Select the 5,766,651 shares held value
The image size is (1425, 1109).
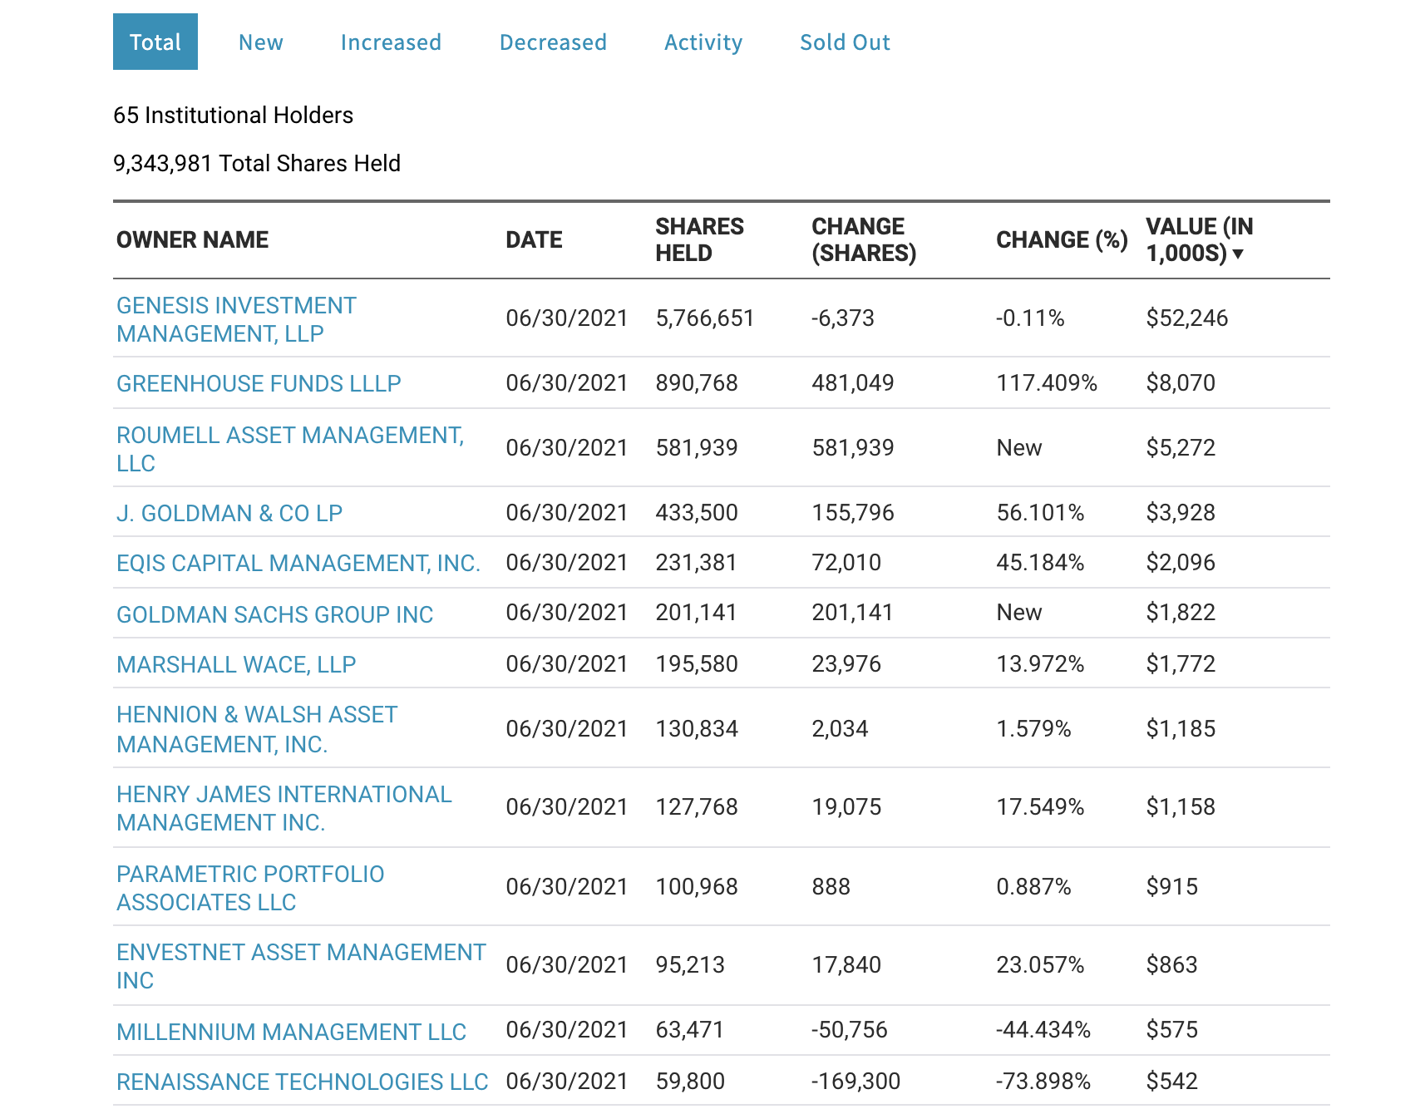704,318
